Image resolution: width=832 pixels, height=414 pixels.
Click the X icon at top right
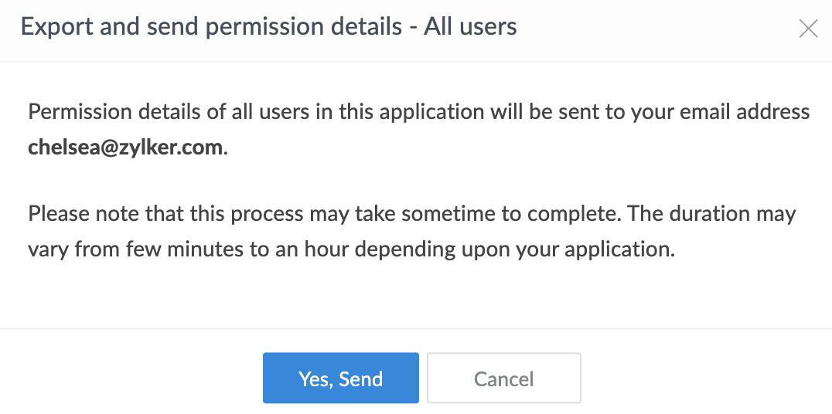click(808, 29)
